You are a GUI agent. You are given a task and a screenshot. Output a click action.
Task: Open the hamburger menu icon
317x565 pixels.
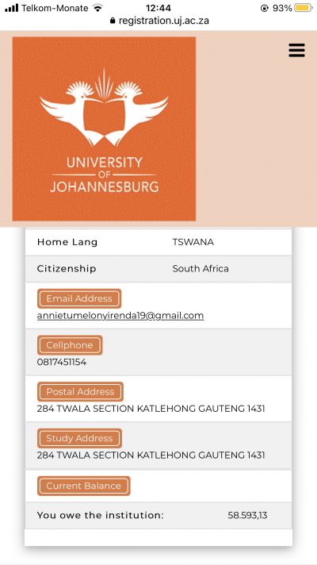pyautogui.click(x=297, y=51)
